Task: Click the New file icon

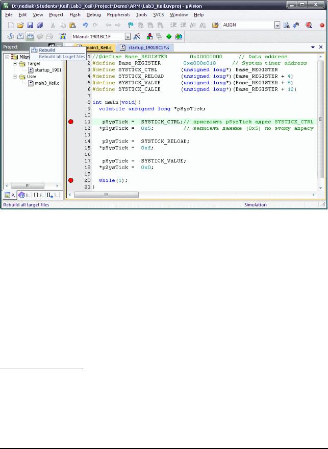Action: click(x=11, y=25)
